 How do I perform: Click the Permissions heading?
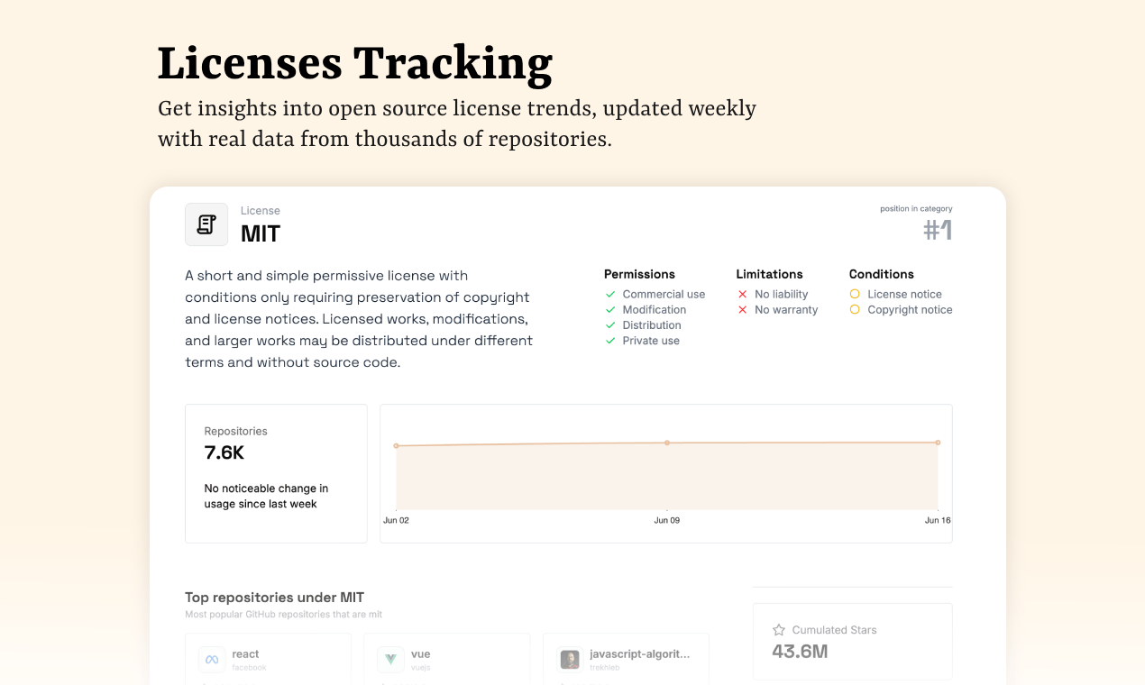pyautogui.click(x=639, y=274)
